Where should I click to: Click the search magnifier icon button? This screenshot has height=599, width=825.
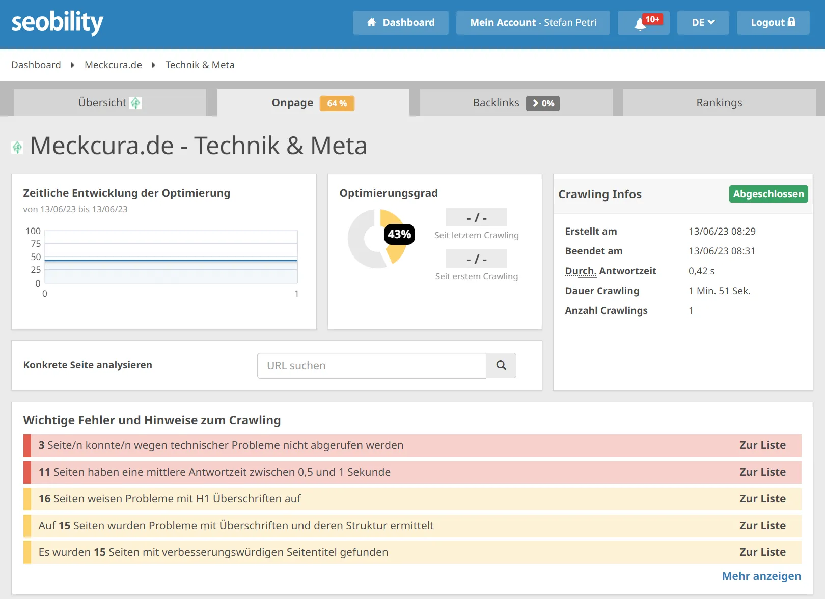click(501, 365)
